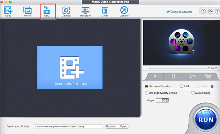Click Open to view destination folder
Viewport: 220px width, 134px height.
point(123,127)
